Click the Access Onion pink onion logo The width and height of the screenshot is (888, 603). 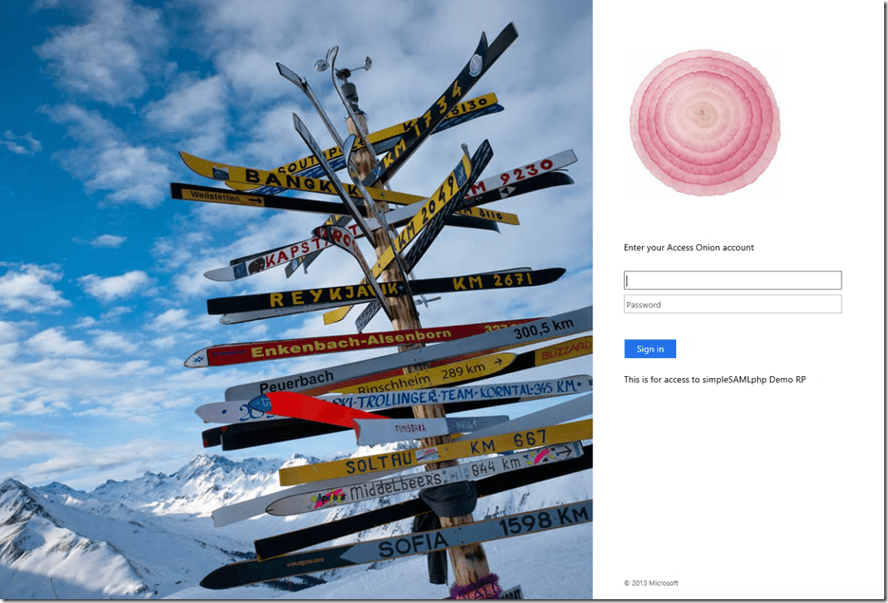705,122
